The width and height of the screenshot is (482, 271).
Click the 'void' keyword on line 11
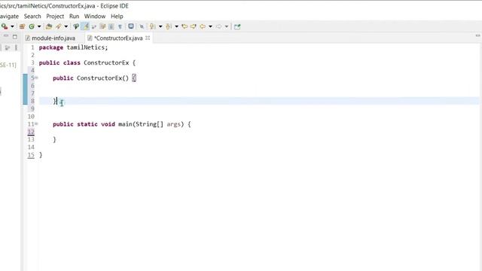point(108,124)
